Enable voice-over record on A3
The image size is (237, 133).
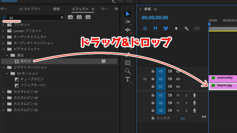(195, 110)
